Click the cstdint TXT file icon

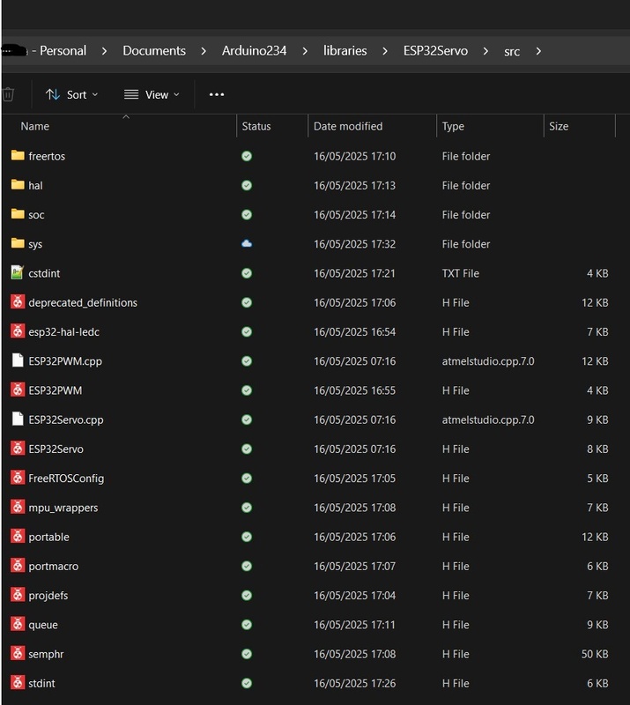tap(18, 273)
